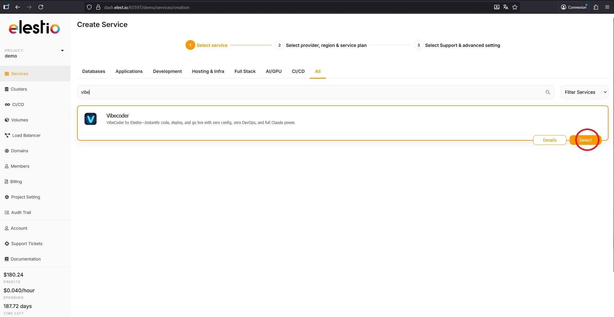Open Project Setting gear item
614x317 pixels.
pyautogui.click(x=25, y=197)
